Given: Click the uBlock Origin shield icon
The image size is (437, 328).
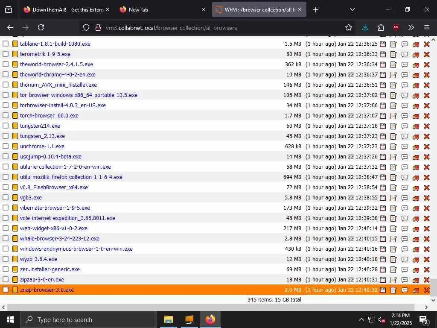Looking at the screenshot, I should [x=396, y=27].
